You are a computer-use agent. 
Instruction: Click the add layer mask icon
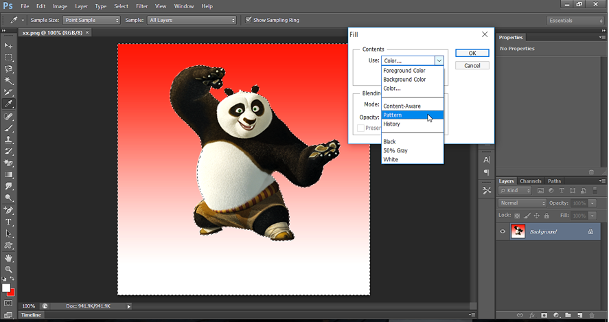point(544,315)
